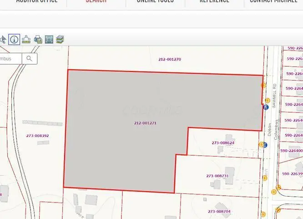Click orange D marker beside parcel 273-008624
The image size is (303, 219).
coord(261,144)
